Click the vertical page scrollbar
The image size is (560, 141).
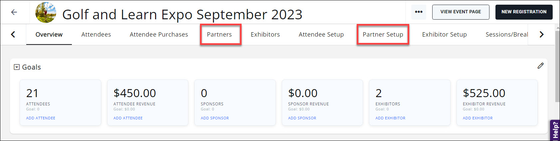click(x=557, y=67)
